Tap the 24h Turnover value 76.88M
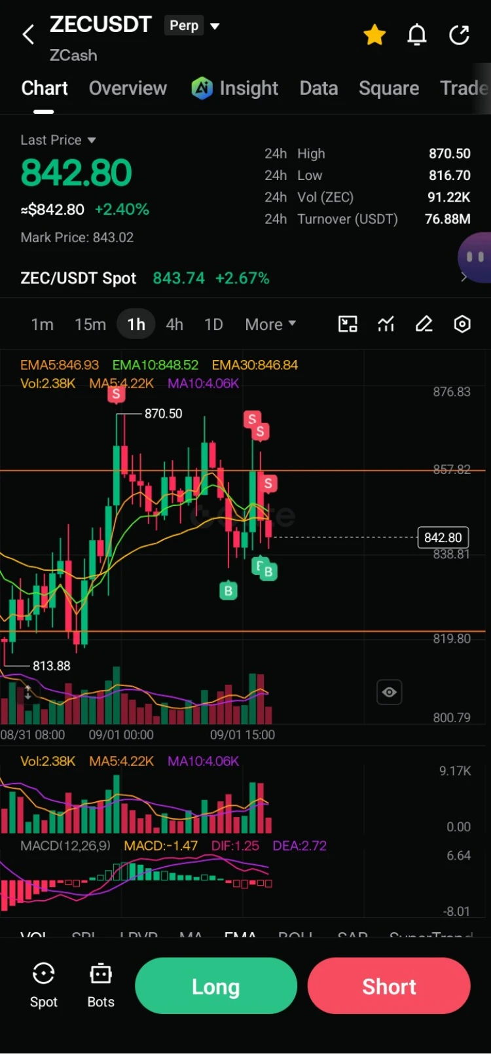Viewport: 491px width, 1054px height. pos(448,219)
